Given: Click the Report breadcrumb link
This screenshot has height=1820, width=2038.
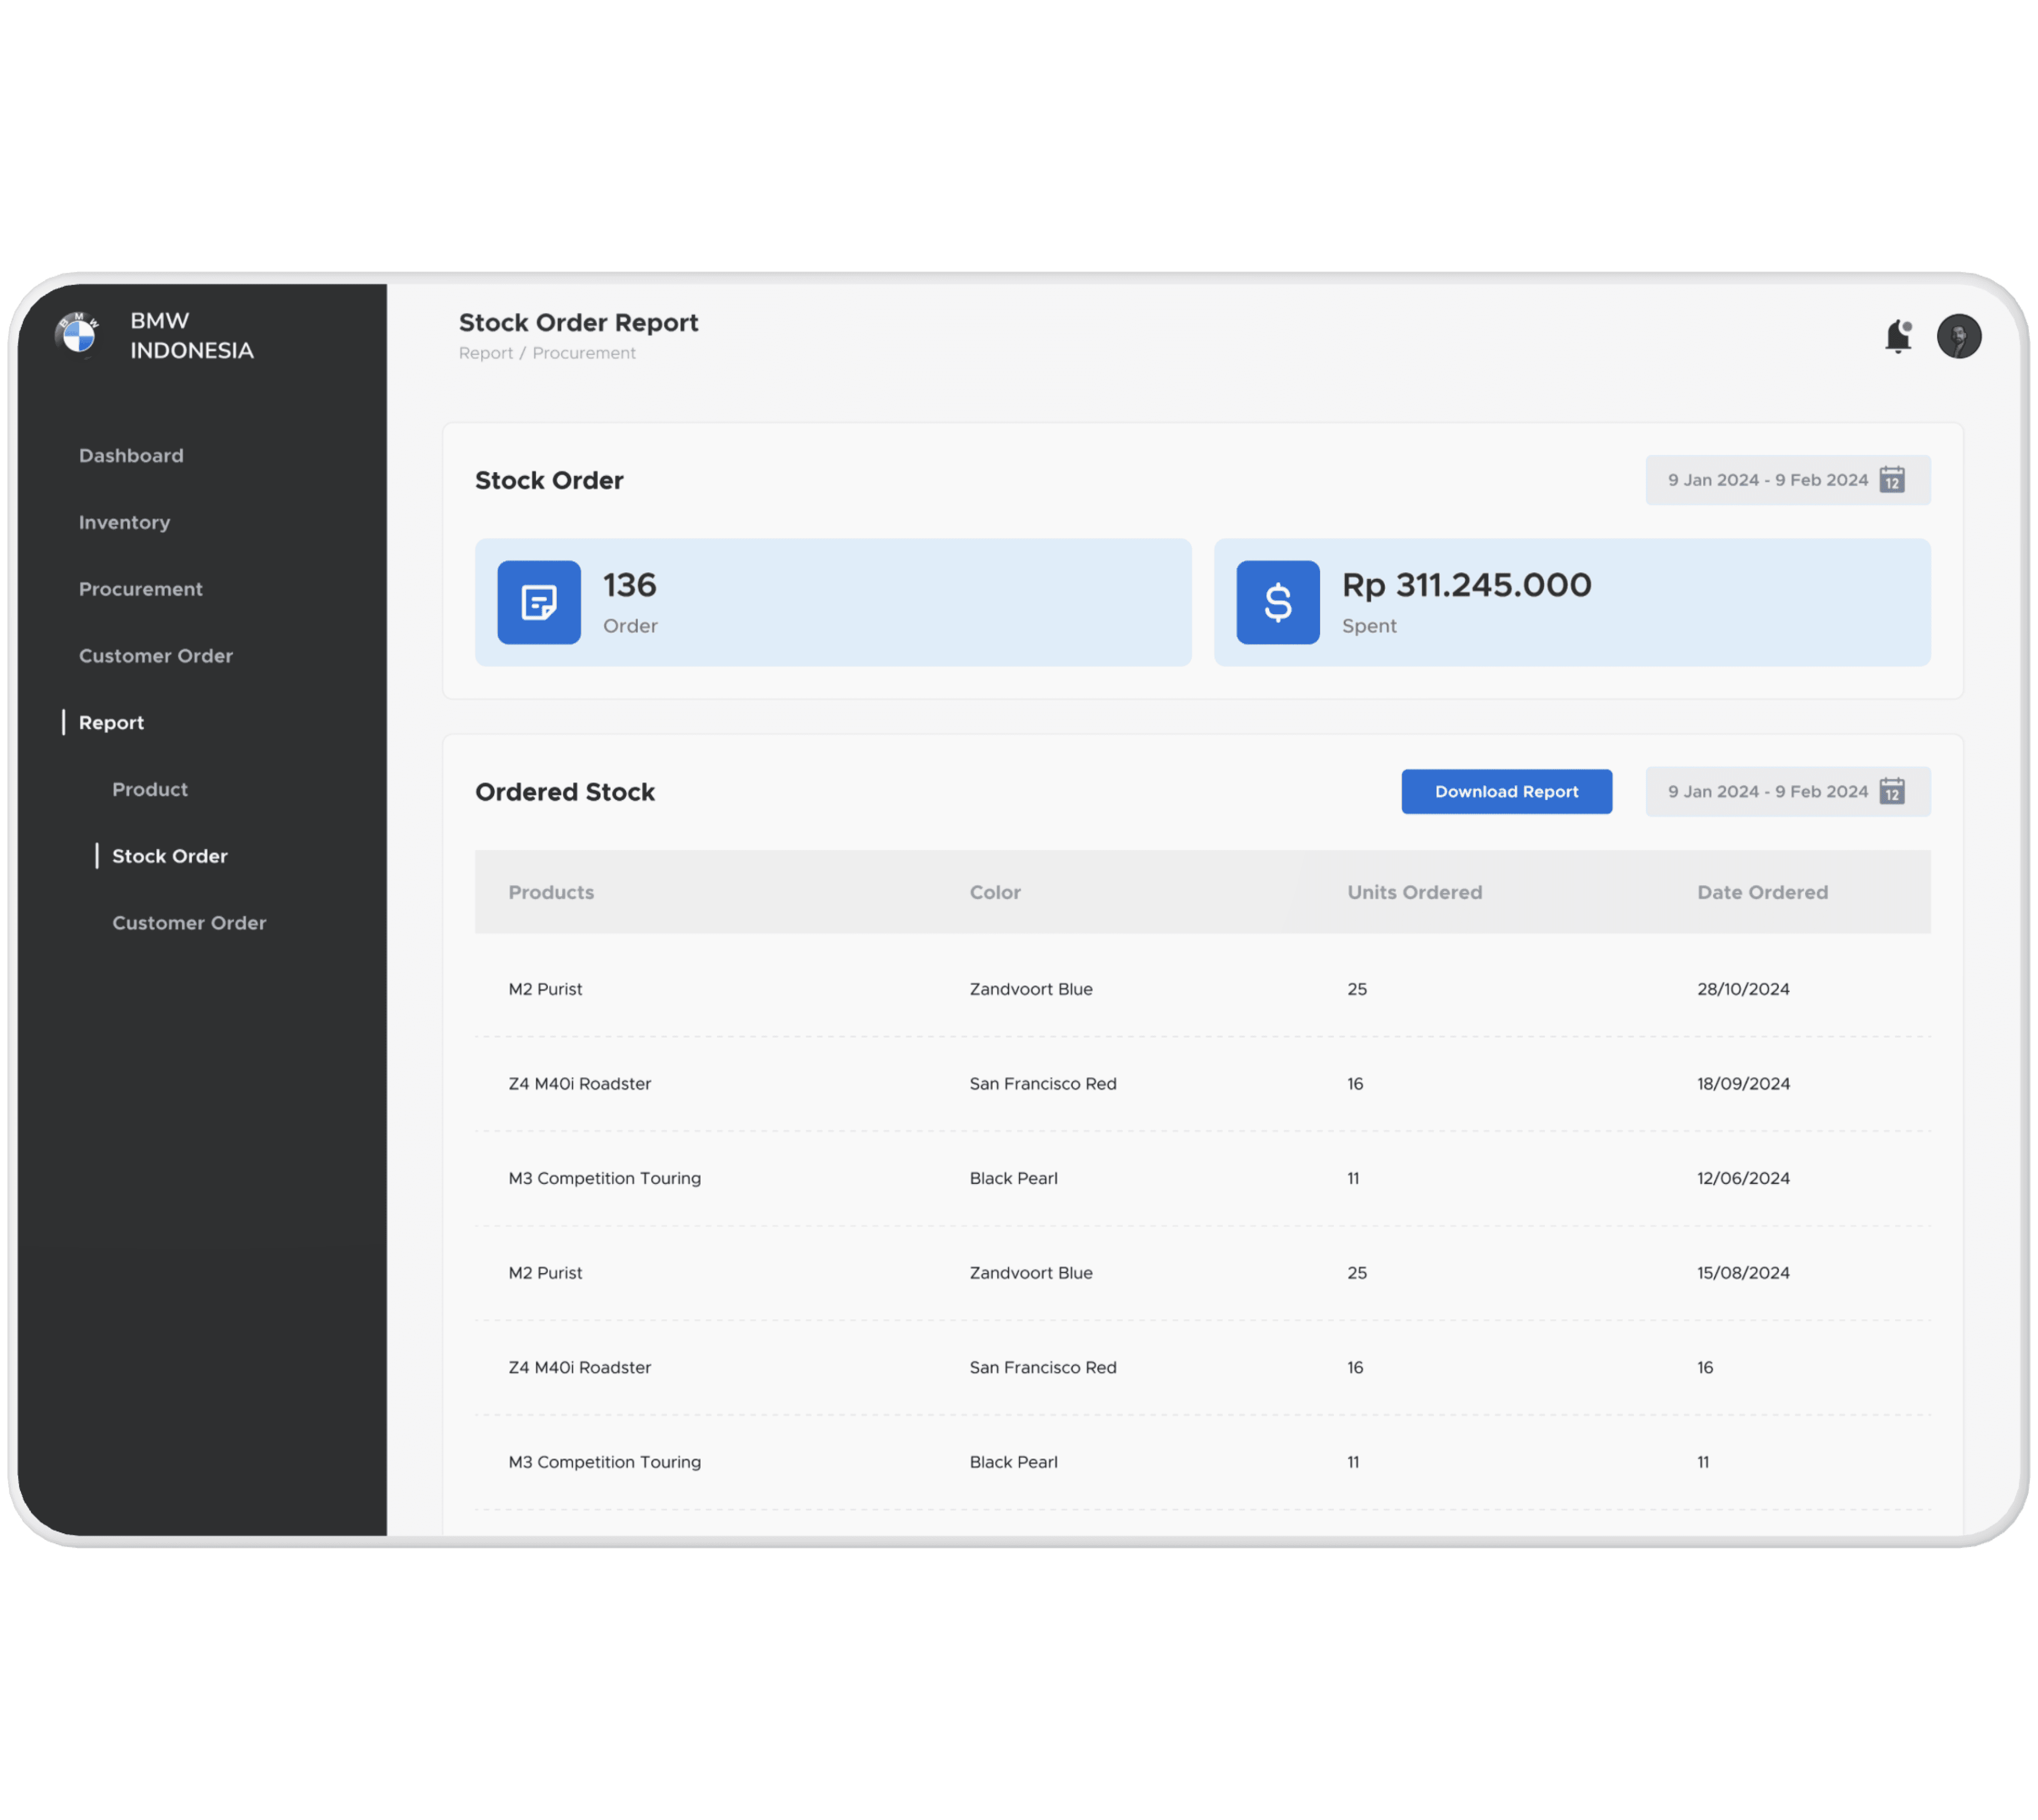Looking at the screenshot, I should 486,353.
